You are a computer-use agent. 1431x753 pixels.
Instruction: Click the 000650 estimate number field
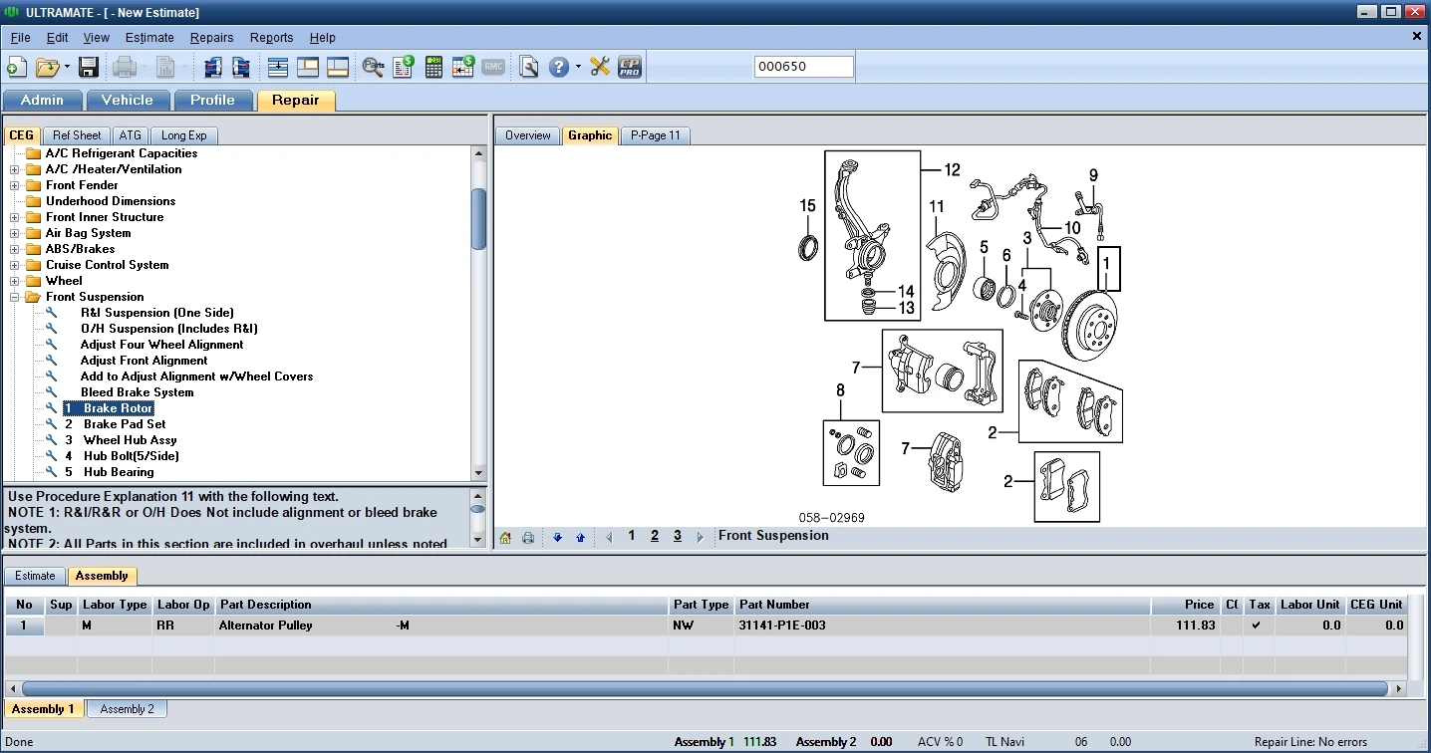pyautogui.click(x=803, y=67)
